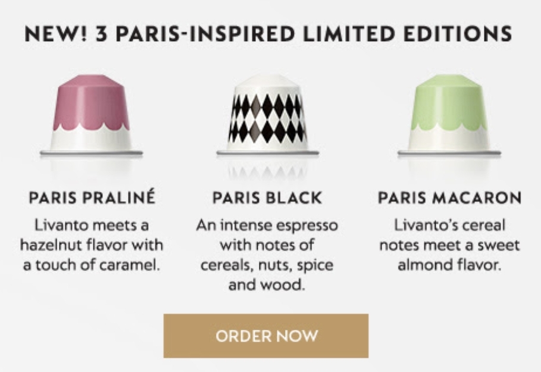Click the 'Livanto's cereal' description line
Image resolution: width=541 pixels, height=372 pixels.
point(449,226)
